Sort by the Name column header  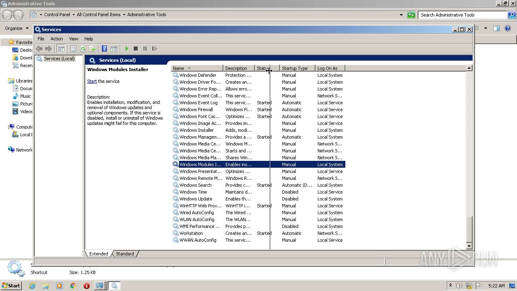tap(197, 68)
